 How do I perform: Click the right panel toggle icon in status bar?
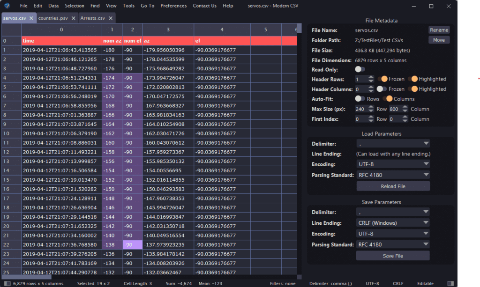coord(450,284)
